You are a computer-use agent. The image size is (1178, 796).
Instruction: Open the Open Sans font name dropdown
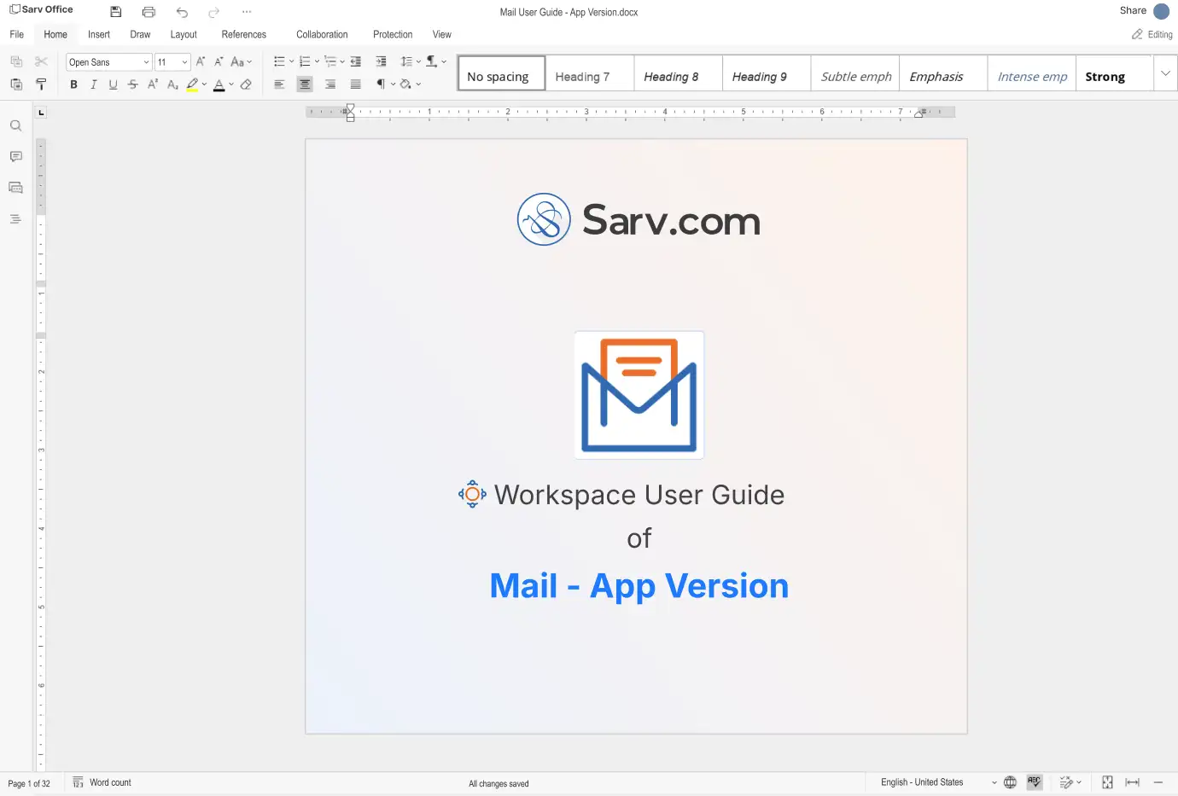click(146, 61)
